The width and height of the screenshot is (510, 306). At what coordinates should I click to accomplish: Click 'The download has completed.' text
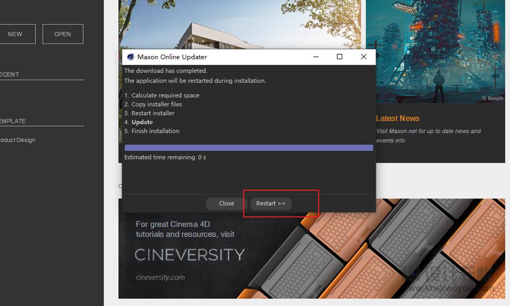(166, 71)
